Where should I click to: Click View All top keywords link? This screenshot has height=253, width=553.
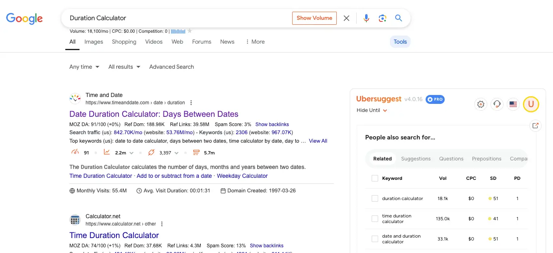click(318, 141)
